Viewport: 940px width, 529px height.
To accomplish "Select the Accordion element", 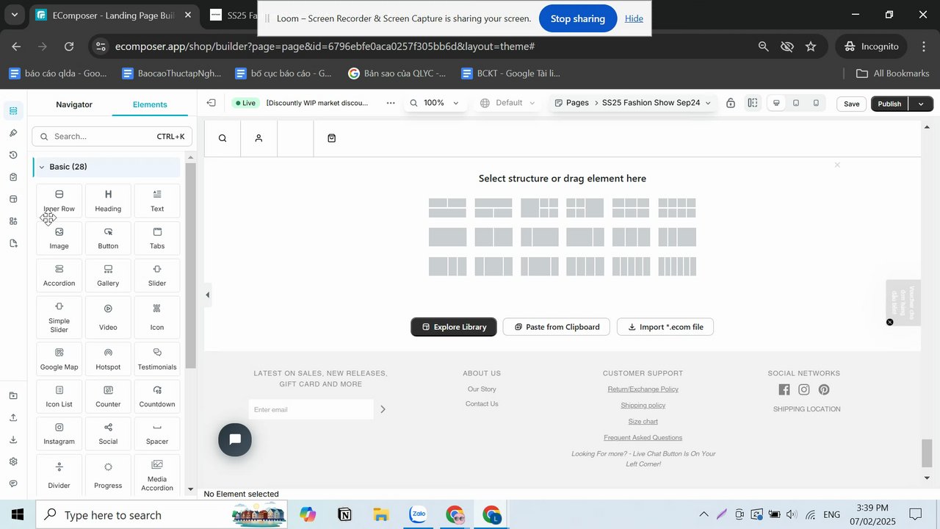I will [59, 275].
